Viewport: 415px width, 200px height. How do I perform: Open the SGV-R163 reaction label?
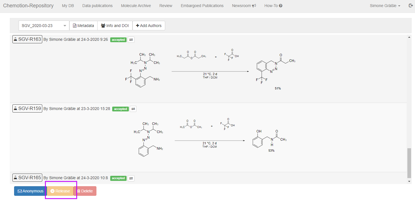pos(27,39)
